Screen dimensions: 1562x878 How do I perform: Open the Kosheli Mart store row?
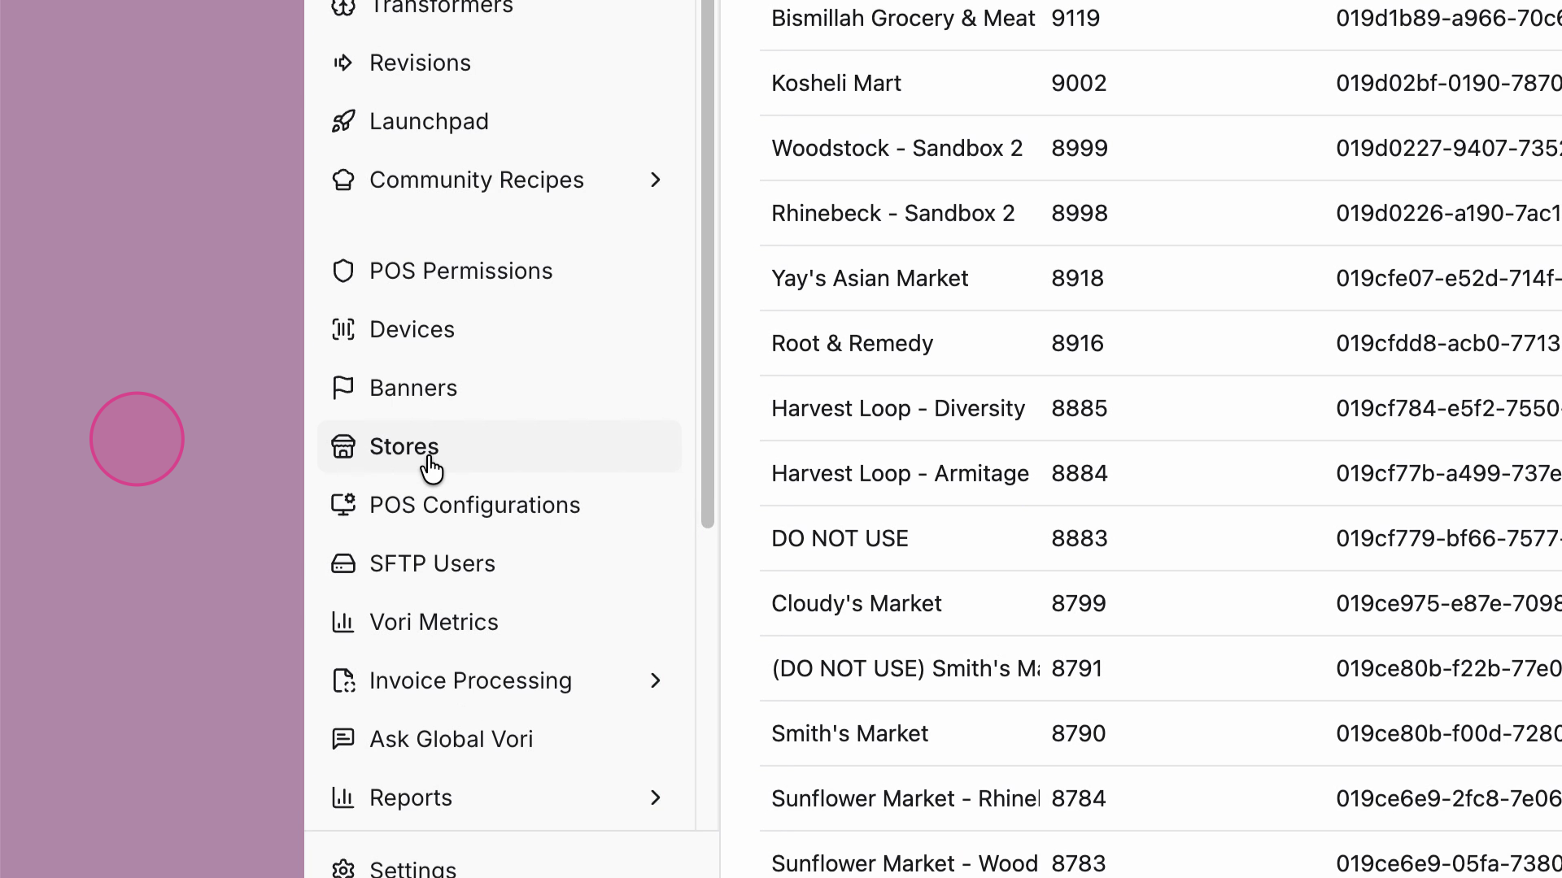tap(836, 83)
